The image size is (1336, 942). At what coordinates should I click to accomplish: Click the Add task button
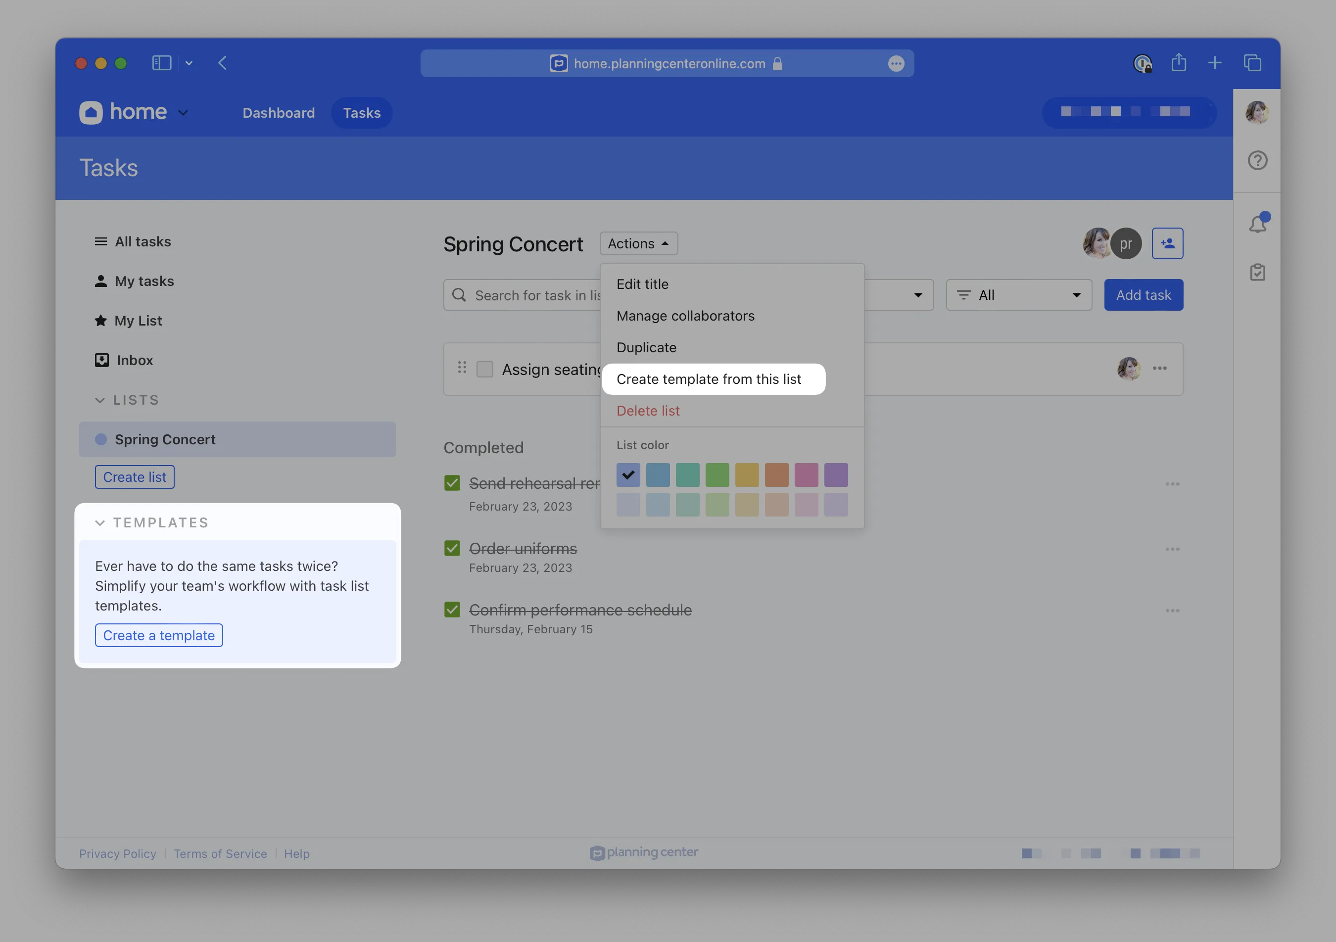pyautogui.click(x=1143, y=295)
